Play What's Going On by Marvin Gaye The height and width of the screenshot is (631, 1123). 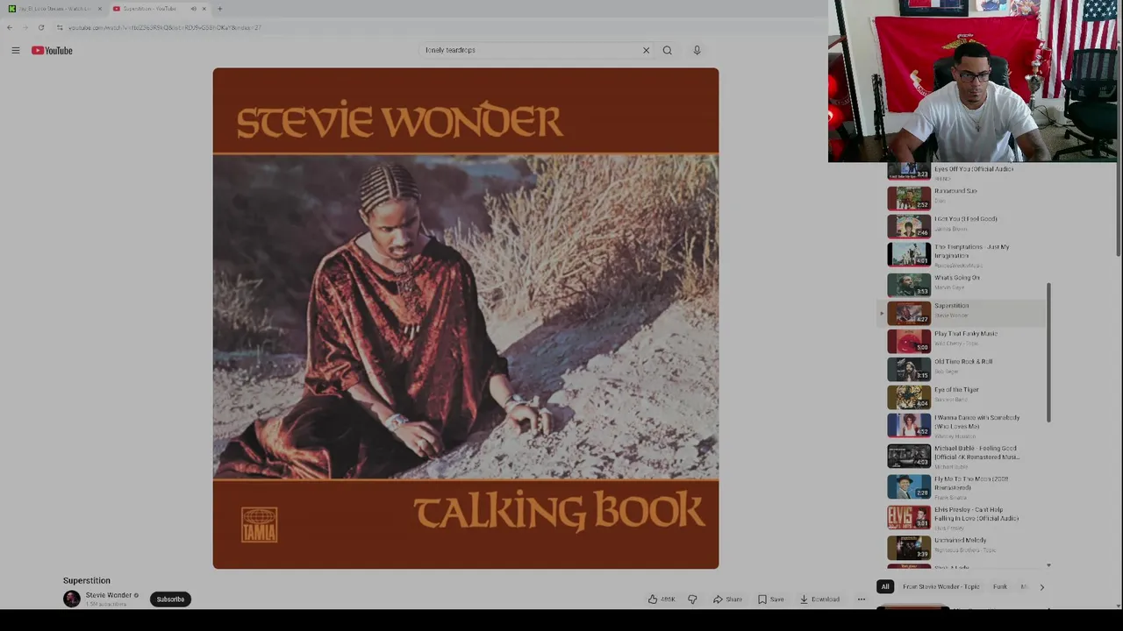coord(963,283)
